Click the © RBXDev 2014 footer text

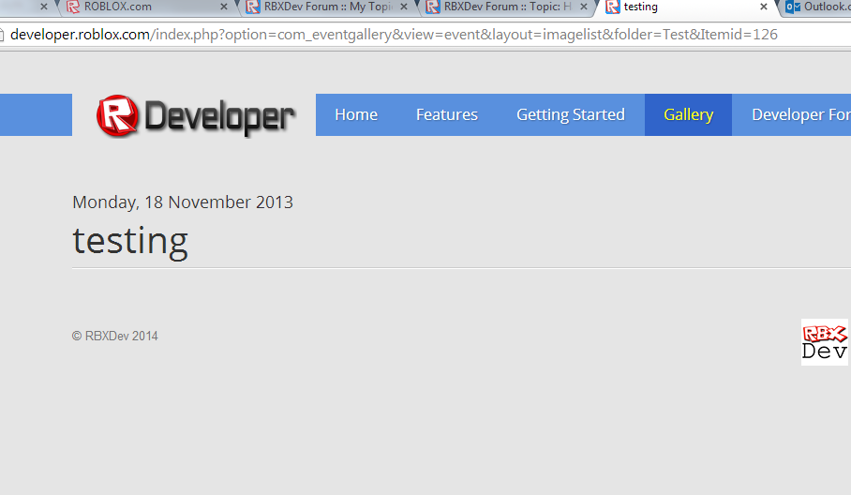(115, 336)
